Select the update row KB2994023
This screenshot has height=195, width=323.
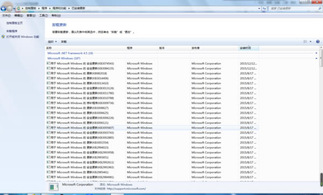tap(152, 148)
